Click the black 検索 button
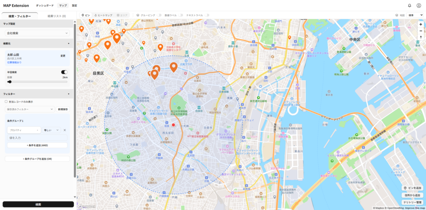The image size is (426, 210). [38, 204]
